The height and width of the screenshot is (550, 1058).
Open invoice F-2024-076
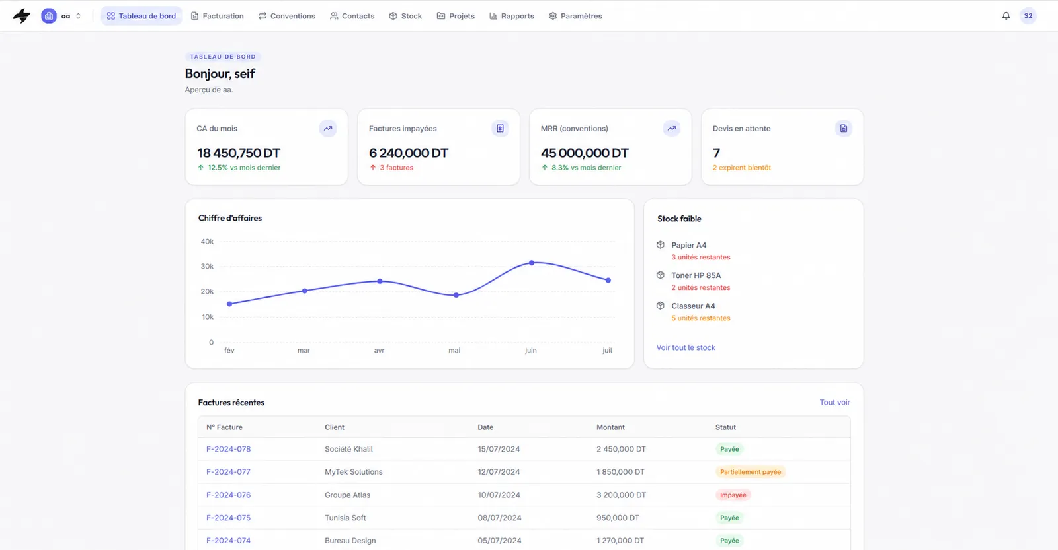coord(228,495)
